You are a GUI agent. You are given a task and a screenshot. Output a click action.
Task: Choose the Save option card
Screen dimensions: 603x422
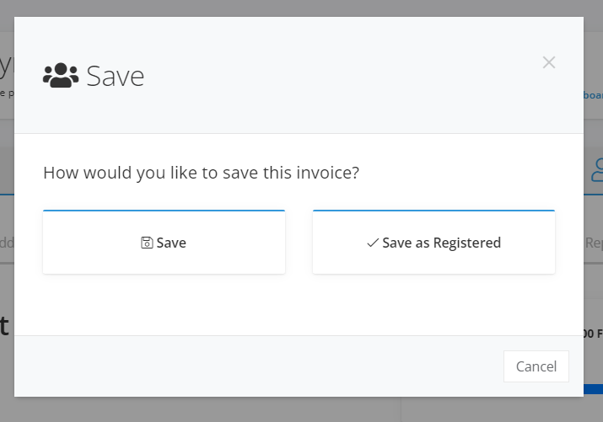click(x=164, y=242)
